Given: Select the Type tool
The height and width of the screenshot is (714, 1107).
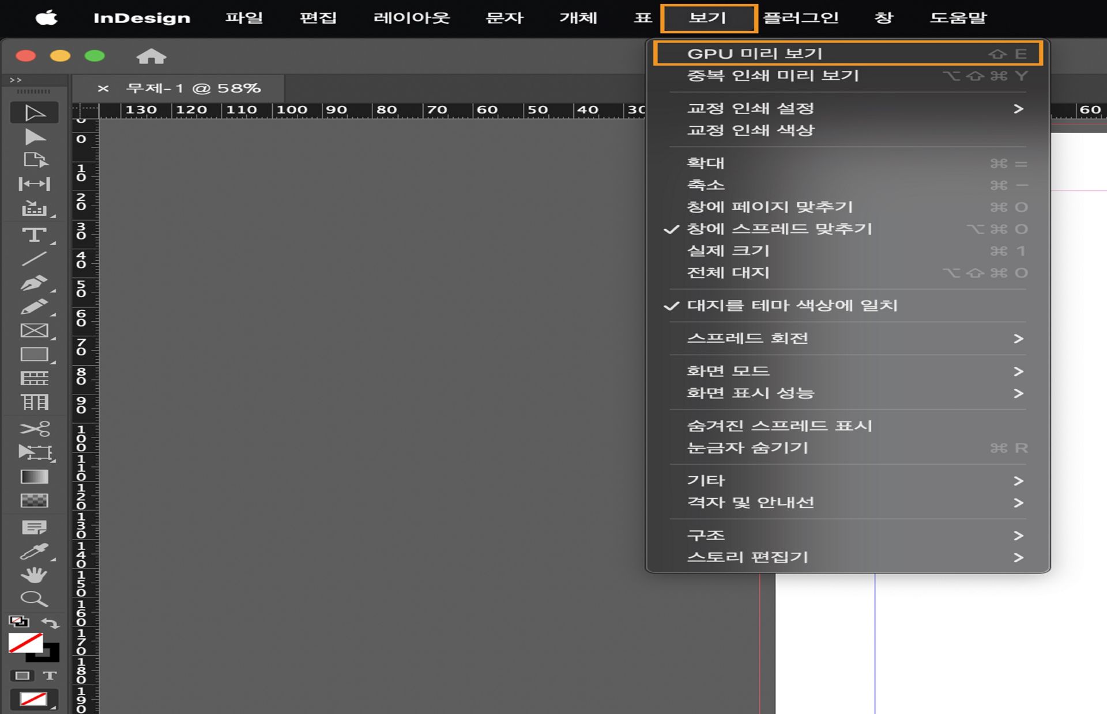Looking at the screenshot, I should pyautogui.click(x=35, y=235).
